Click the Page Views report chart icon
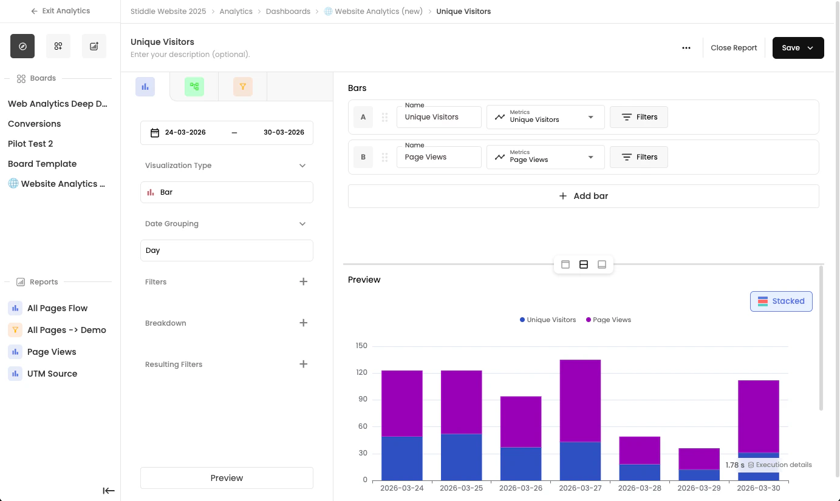Screen dimensions: 840x501 15,352
